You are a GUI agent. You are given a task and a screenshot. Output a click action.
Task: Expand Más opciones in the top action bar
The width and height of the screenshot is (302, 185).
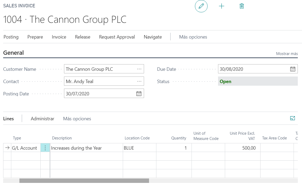coord(193,37)
